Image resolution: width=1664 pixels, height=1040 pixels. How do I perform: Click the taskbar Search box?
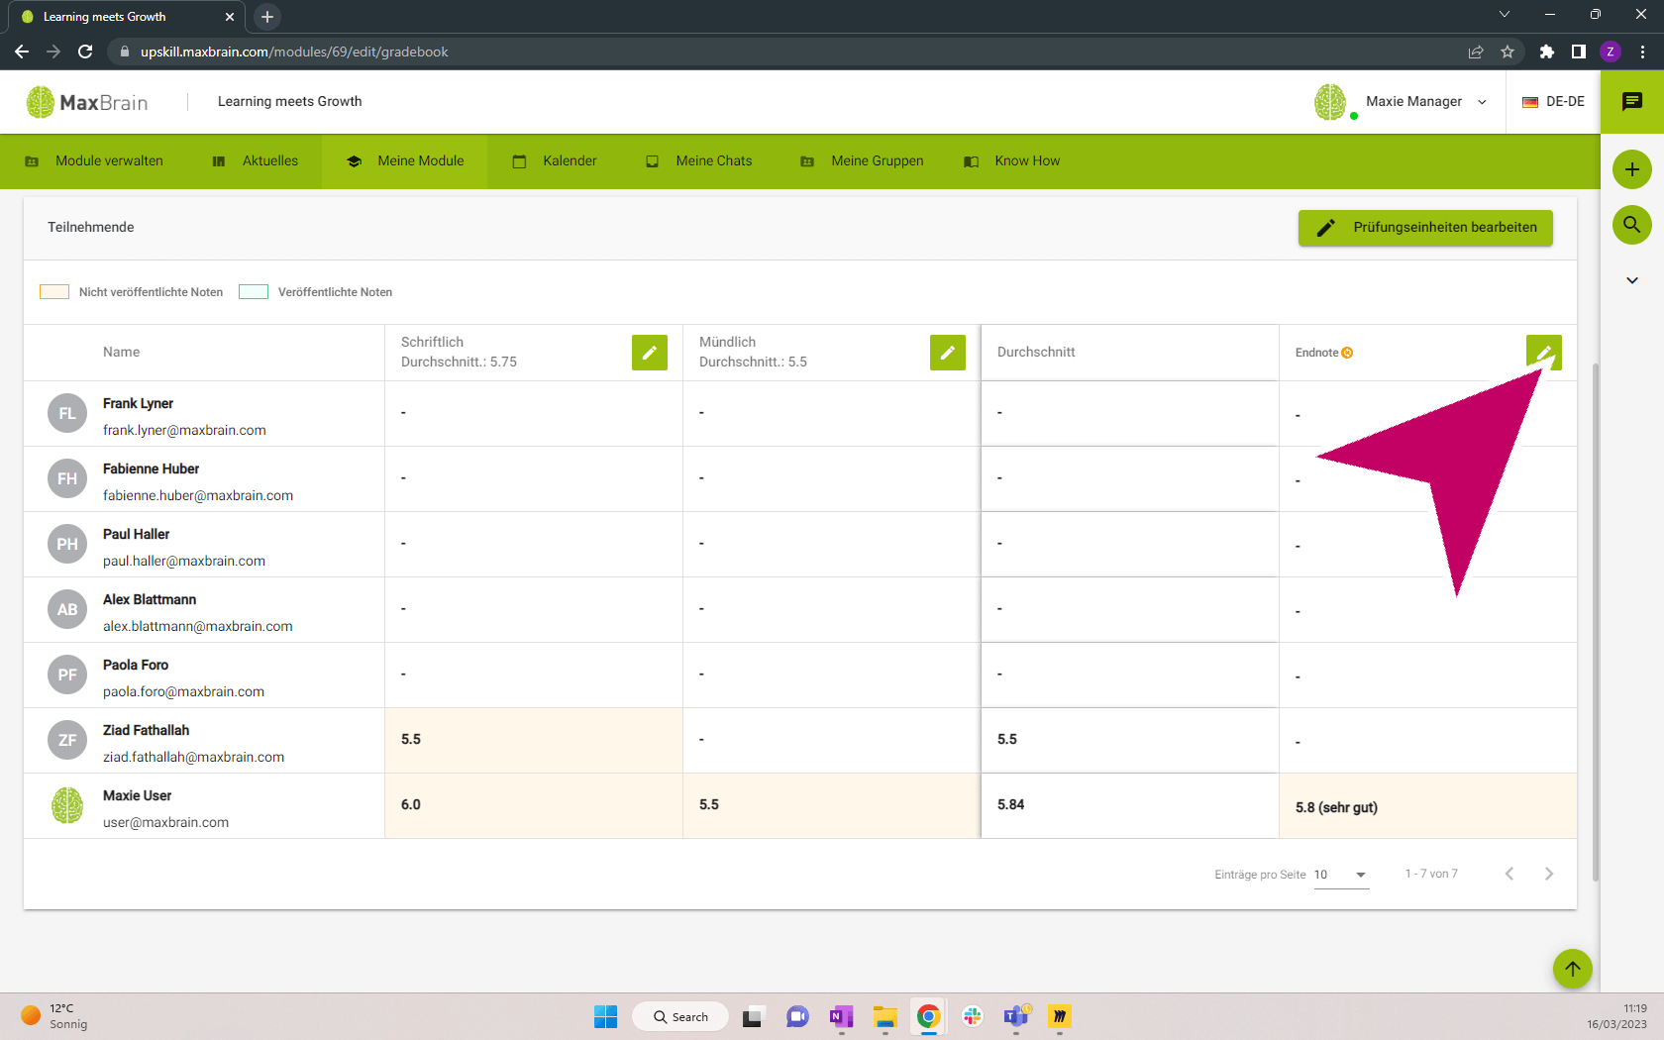click(680, 1016)
